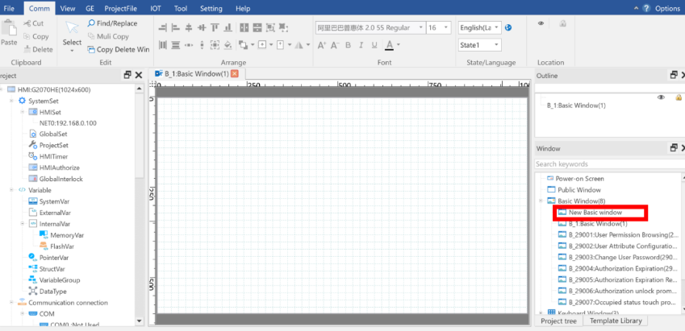This screenshot has height=331, width=685.
Task: Align objects to left edge
Action: coord(176,28)
